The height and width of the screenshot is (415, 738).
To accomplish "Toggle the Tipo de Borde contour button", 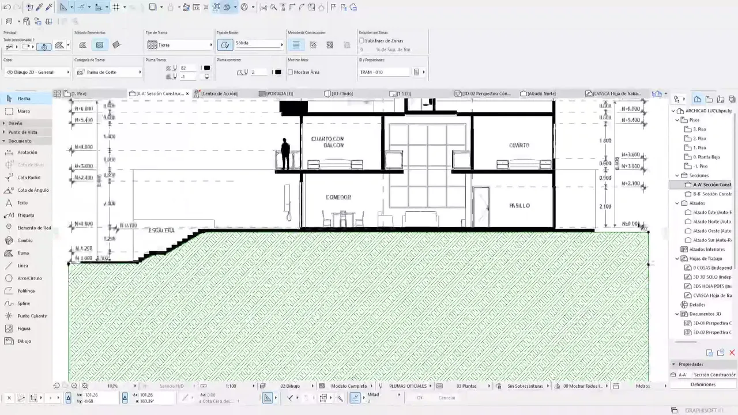I will pos(225,45).
